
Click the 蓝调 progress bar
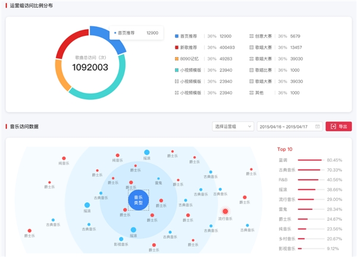point(311,160)
